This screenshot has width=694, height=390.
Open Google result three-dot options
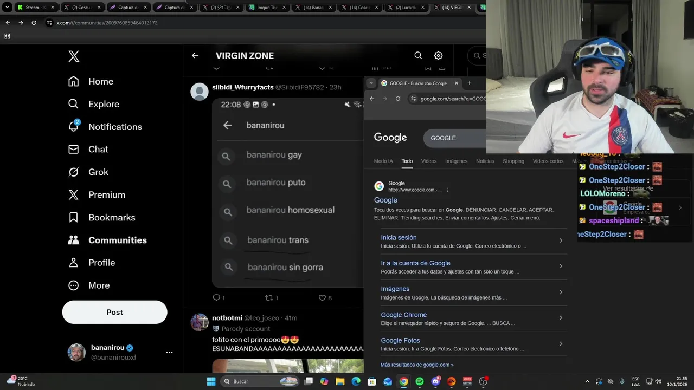tap(447, 190)
